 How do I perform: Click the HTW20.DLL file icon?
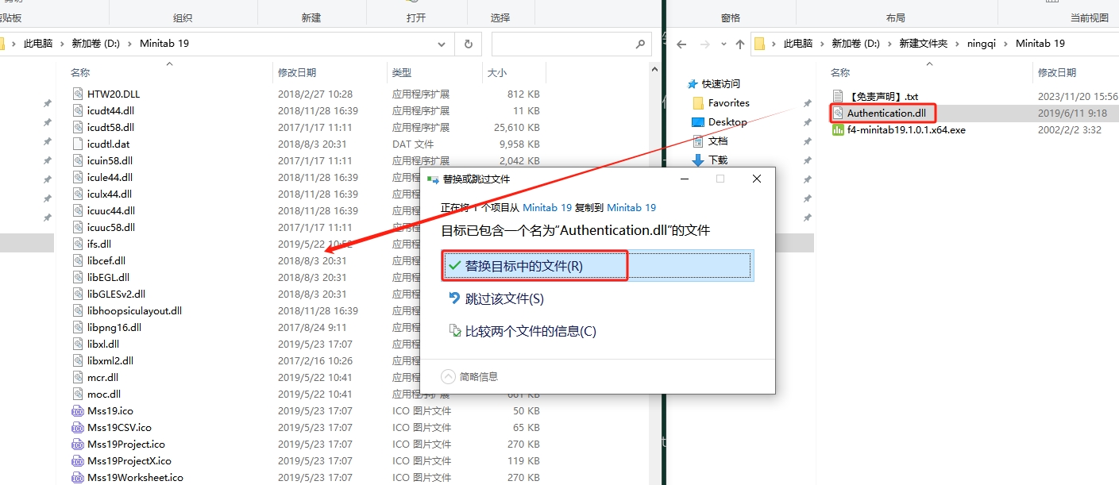(x=77, y=94)
